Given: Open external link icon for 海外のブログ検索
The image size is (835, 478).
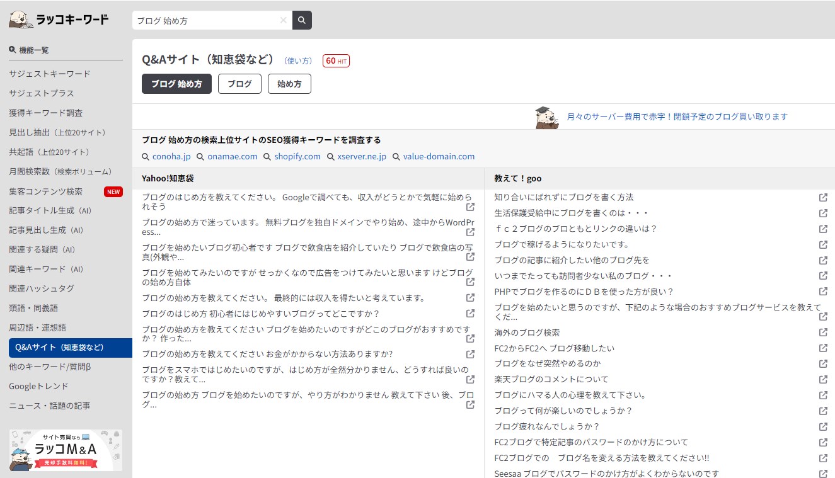Looking at the screenshot, I should point(823,333).
